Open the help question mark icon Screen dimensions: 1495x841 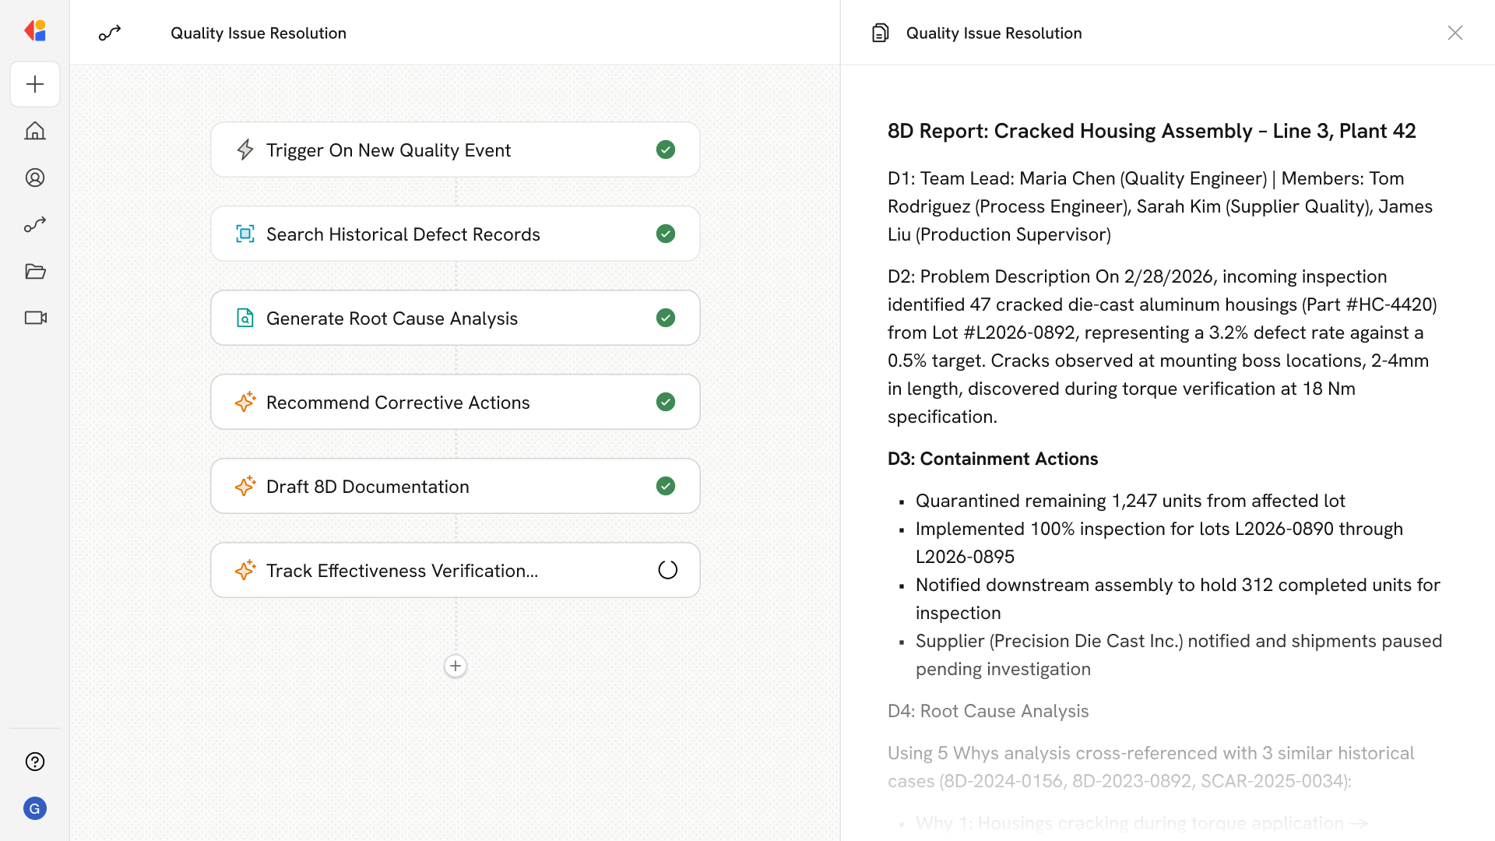tap(35, 762)
